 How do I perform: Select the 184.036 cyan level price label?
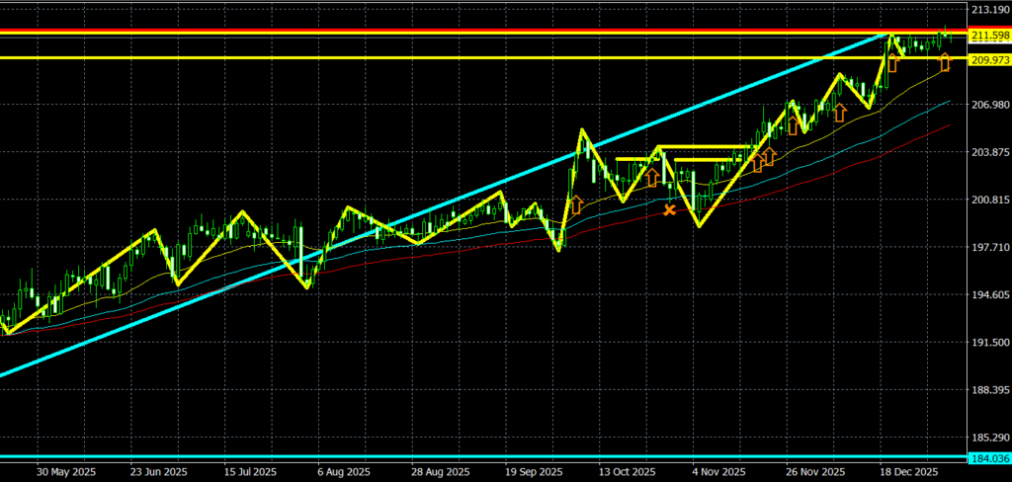pyautogui.click(x=988, y=458)
